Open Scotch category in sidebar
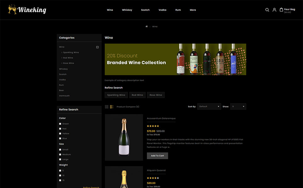Screen dimensions: 303x188 click(63, 74)
